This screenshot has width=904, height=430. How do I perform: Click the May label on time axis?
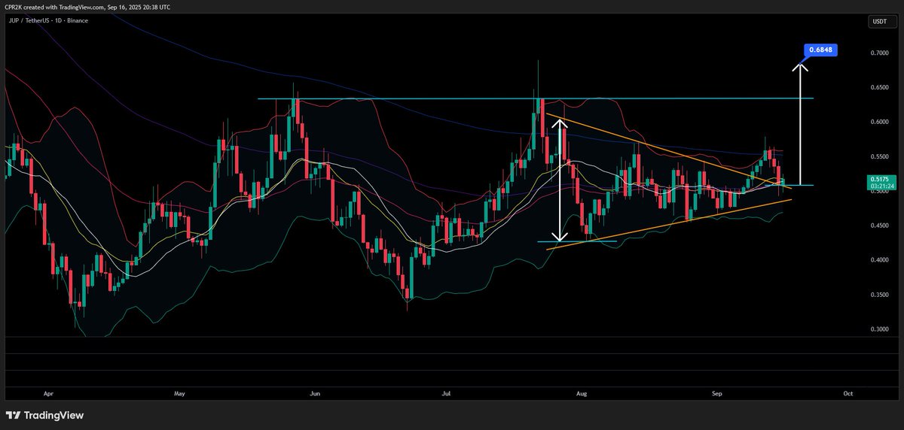(x=179, y=392)
